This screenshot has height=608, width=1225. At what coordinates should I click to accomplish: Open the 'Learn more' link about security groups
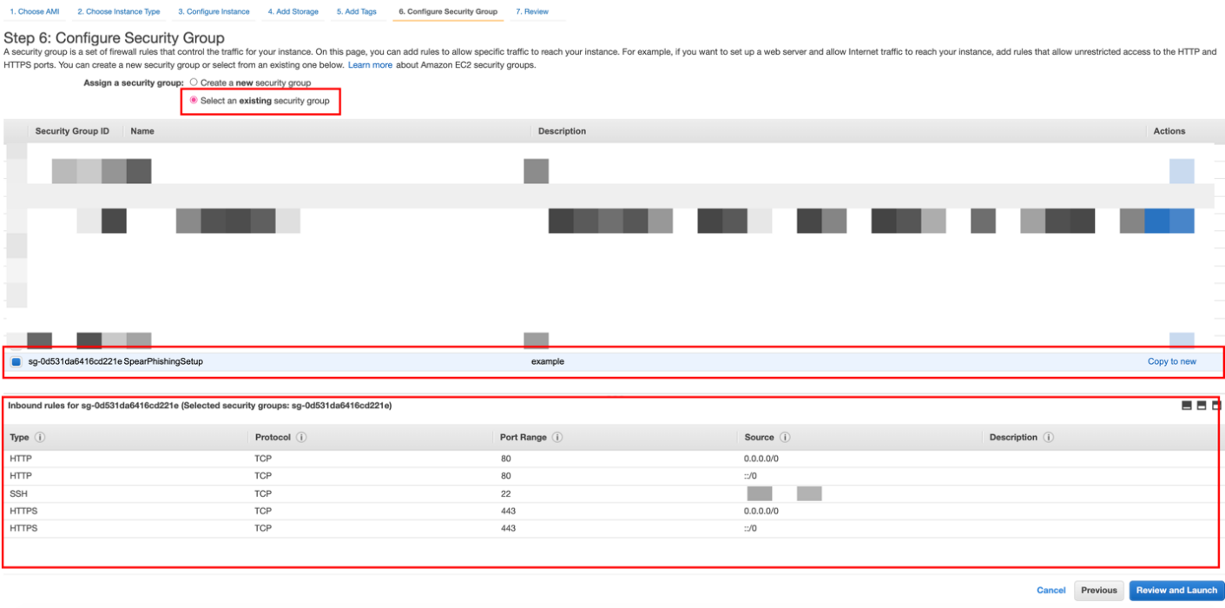point(370,65)
